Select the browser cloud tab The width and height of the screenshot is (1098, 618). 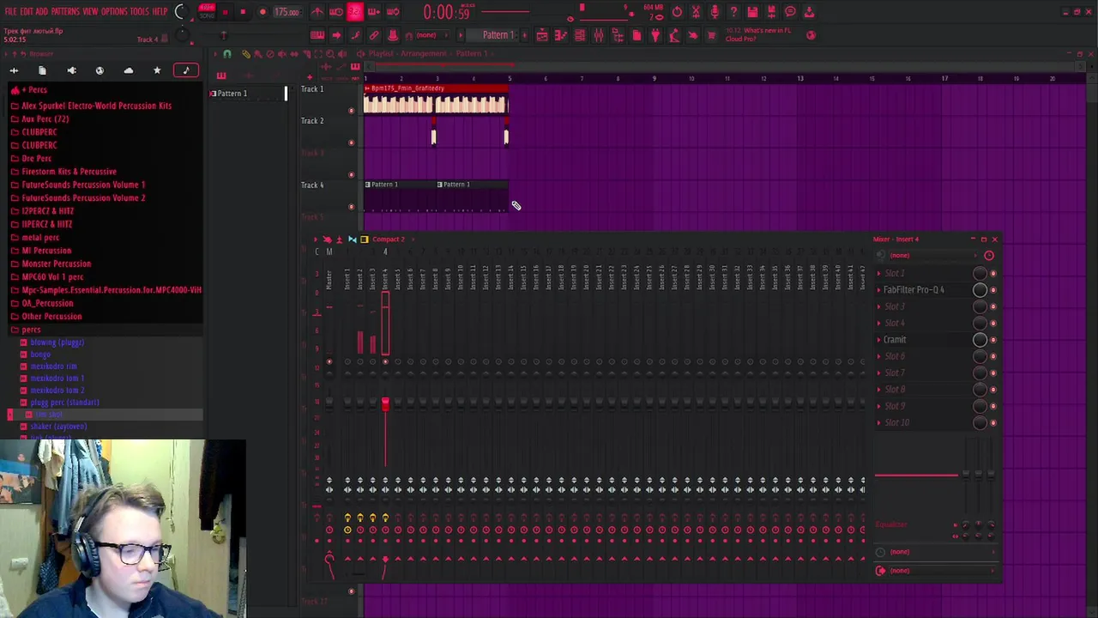point(129,70)
